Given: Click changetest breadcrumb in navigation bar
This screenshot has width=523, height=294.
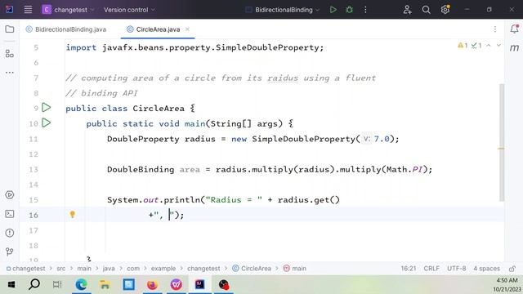Looking at the screenshot, I should pos(26,269).
